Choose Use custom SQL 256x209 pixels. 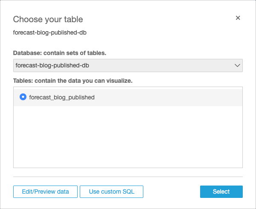coord(111,192)
